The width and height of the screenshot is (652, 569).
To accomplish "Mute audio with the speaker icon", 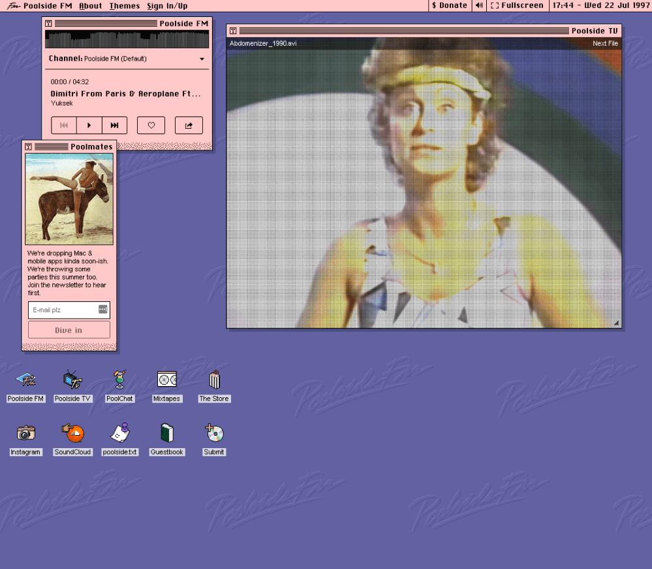I will [480, 5].
